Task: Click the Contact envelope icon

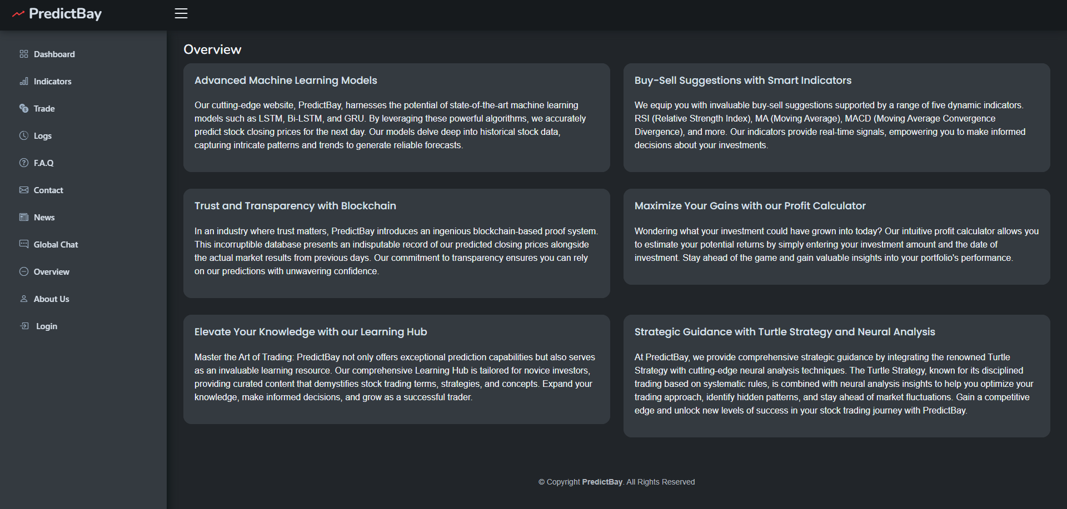Action: click(x=24, y=190)
